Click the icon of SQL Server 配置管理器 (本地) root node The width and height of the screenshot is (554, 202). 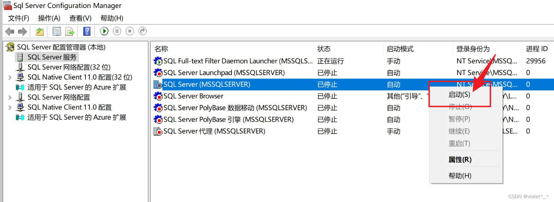(10, 47)
